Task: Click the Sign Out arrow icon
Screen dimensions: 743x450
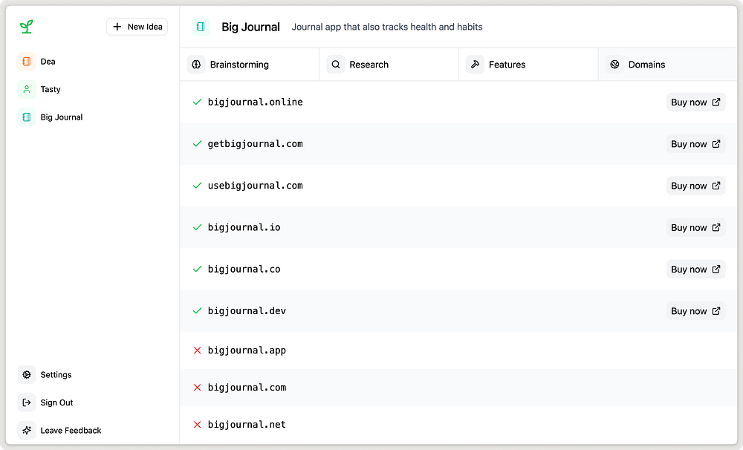Action: (x=27, y=402)
